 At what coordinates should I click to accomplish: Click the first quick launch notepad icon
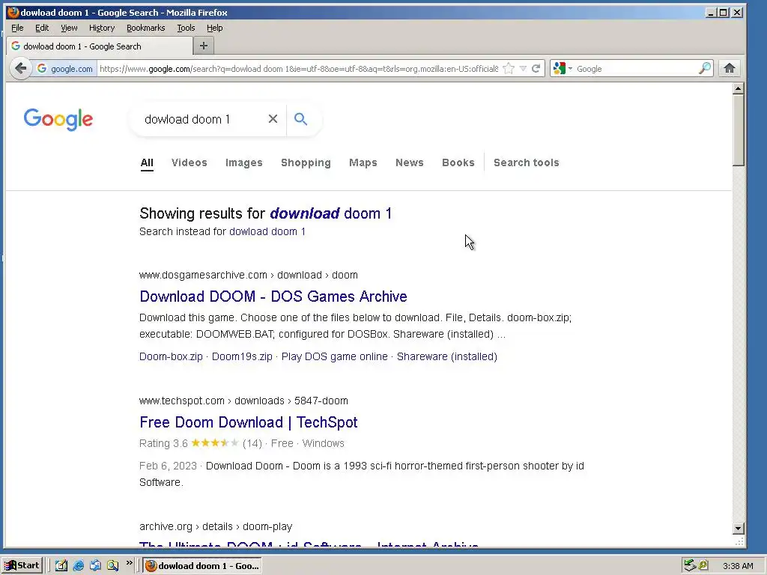click(x=61, y=566)
